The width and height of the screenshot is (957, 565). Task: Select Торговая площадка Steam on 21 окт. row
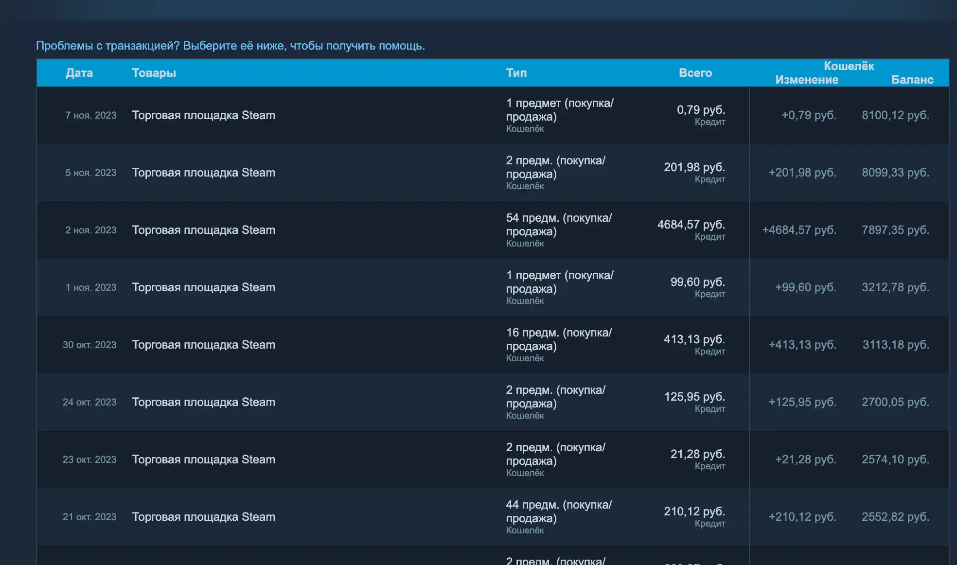coord(204,517)
